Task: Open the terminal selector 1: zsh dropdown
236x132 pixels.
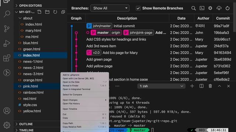Action: coord(162,86)
